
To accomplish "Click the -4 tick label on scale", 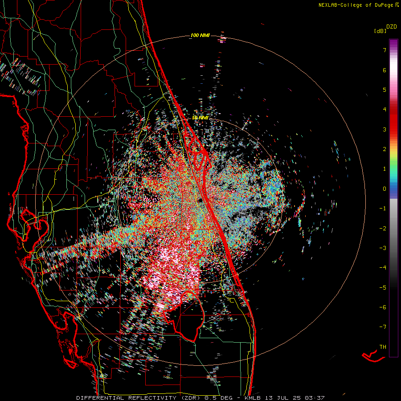I will pyautogui.click(x=383, y=268).
